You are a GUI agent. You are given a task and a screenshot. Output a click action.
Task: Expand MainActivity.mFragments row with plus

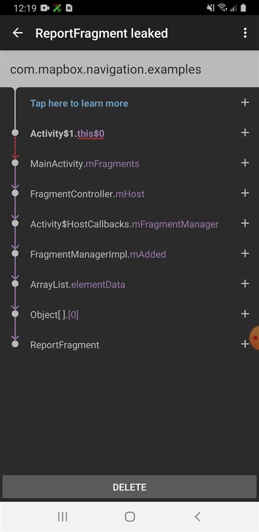(245, 163)
